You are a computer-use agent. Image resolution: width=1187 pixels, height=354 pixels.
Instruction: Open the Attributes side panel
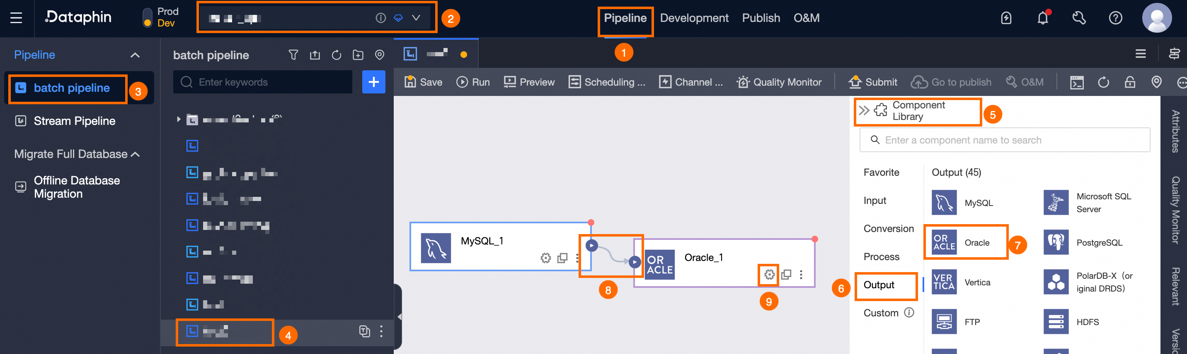[x=1175, y=132]
